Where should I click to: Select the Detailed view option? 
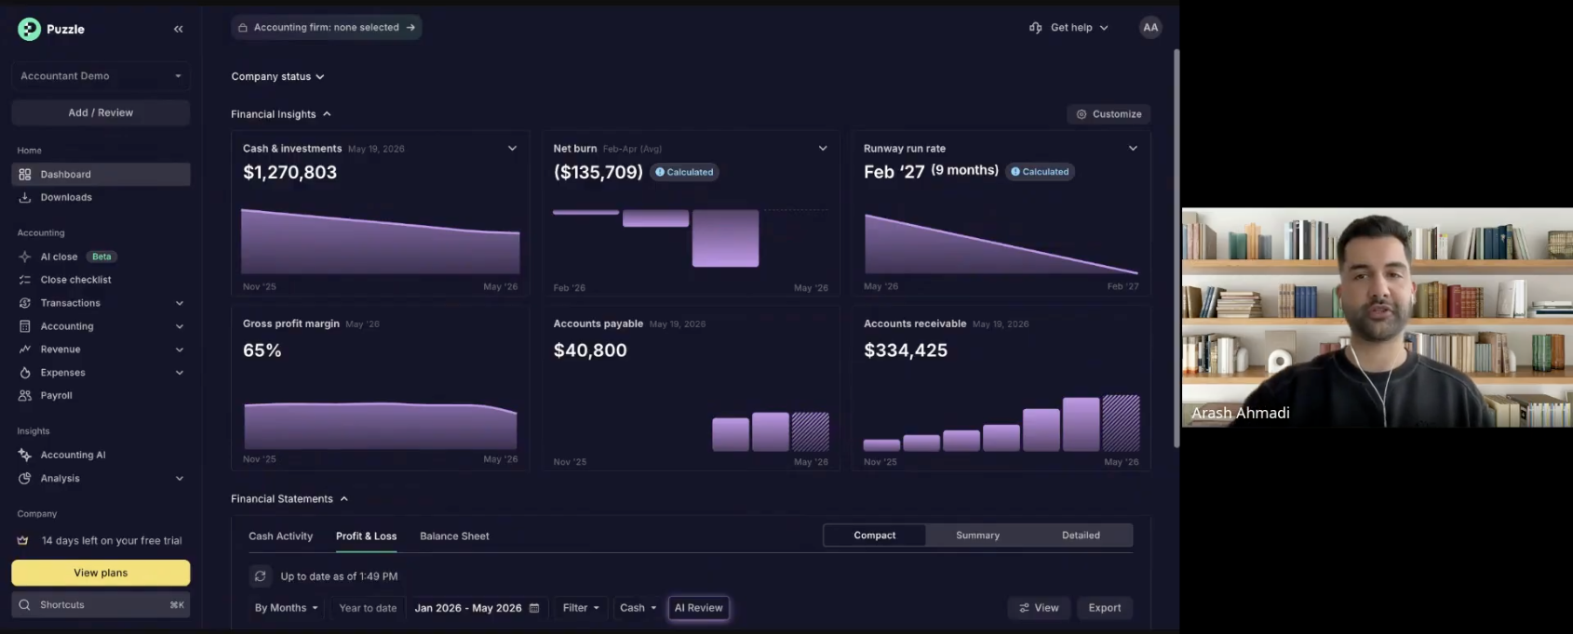[x=1081, y=535]
